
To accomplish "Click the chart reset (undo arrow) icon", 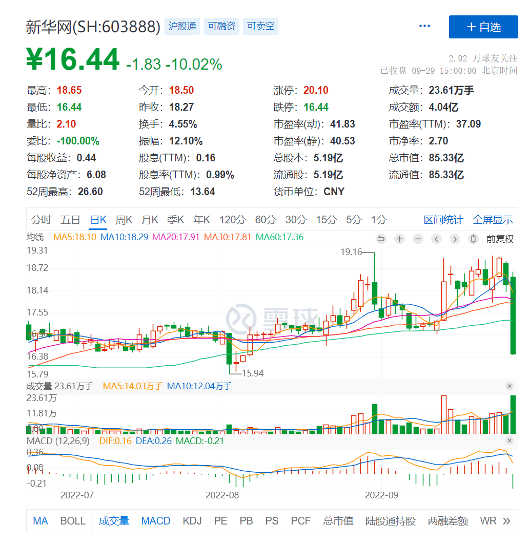I will [x=381, y=239].
